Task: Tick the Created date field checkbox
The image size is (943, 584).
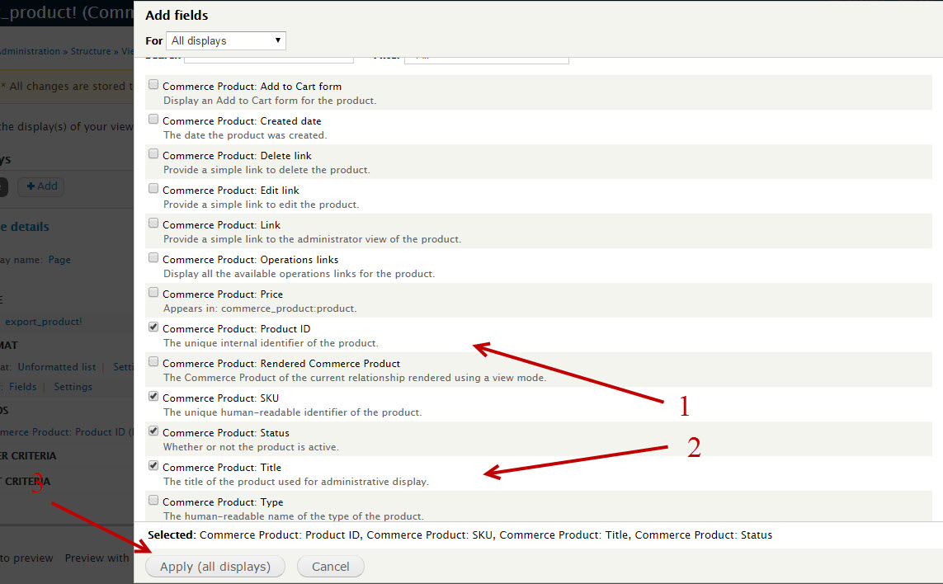Action: [153, 119]
